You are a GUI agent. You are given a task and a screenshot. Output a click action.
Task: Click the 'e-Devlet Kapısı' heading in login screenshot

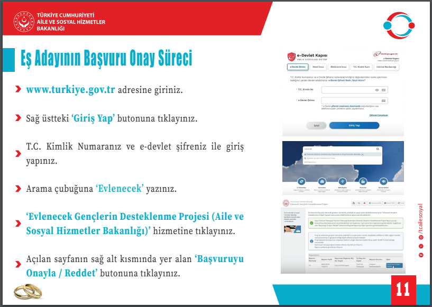312,55
